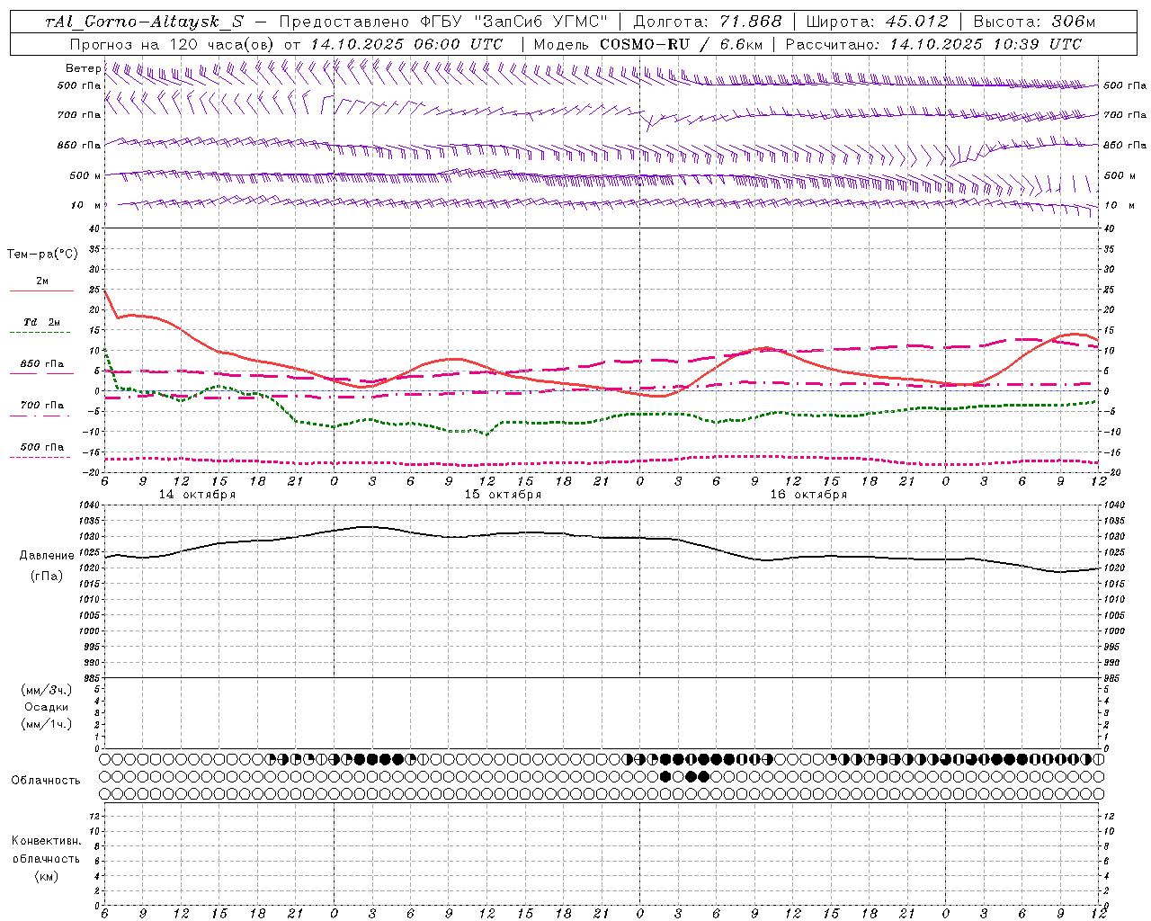Click the Ветер label of the wind panel
This screenshot has width=1151, height=921.
(83, 68)
